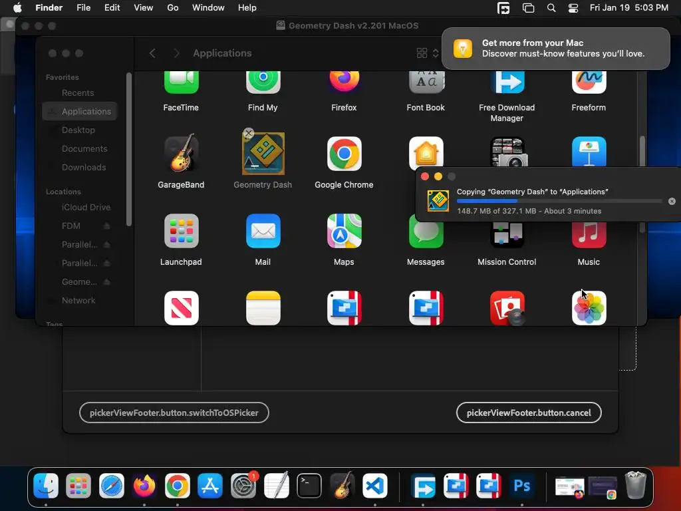This screenshot has width=681, height=511.
Task: Open Visual Studio Code from the Dock
Action: point(375,486)
